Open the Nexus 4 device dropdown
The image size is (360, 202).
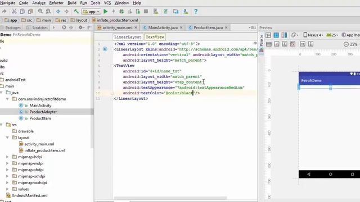[313, 35]
